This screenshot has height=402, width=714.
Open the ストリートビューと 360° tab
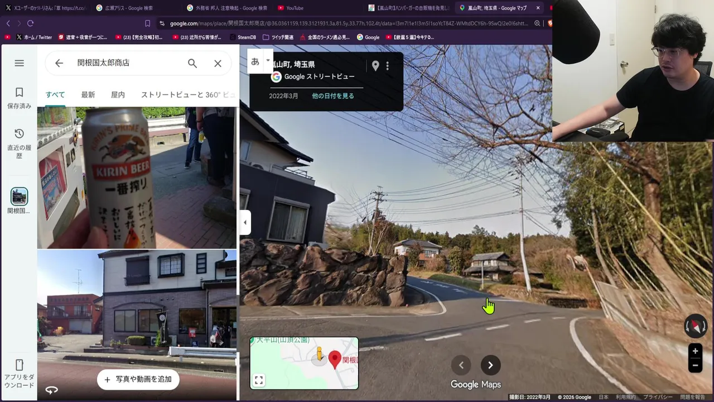(187, 95)
